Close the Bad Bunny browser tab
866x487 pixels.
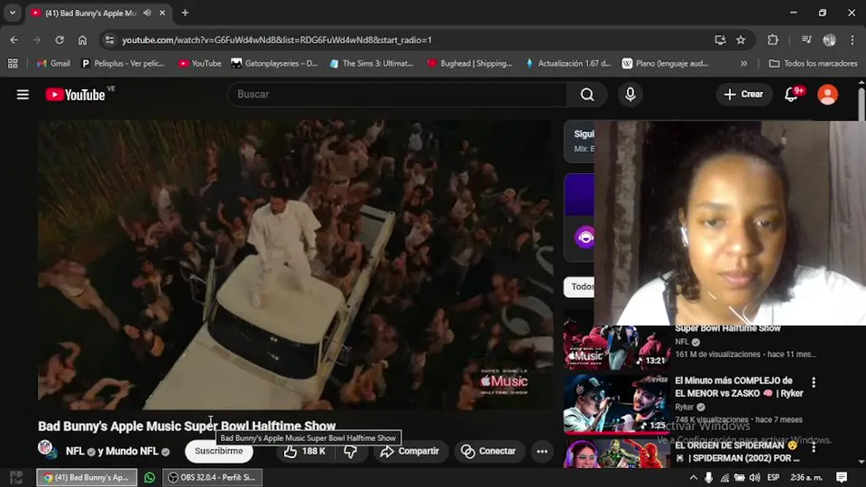[x=162, y=13]
